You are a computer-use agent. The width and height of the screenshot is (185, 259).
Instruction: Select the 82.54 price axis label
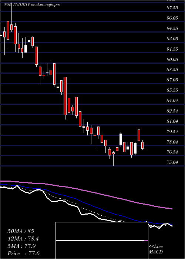click(x=172, y=111)
